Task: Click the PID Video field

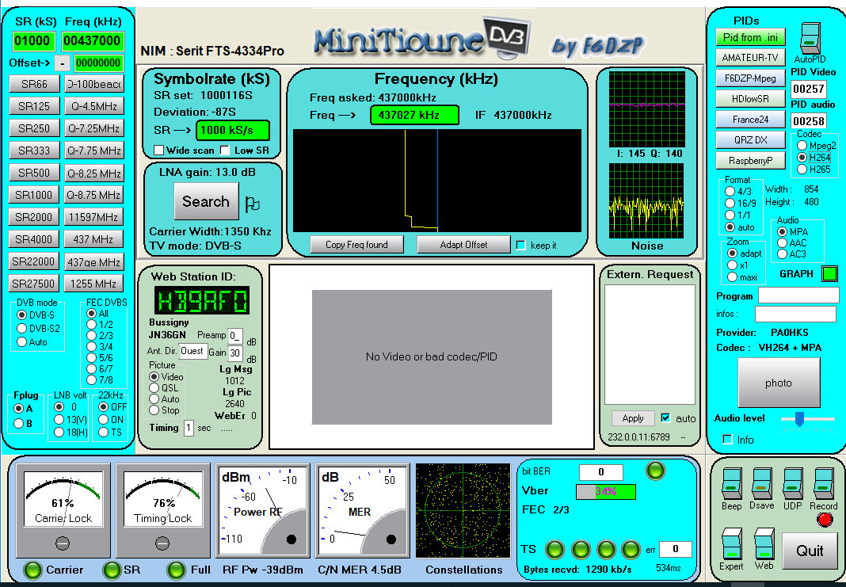Action: click(x=808, y=89)
